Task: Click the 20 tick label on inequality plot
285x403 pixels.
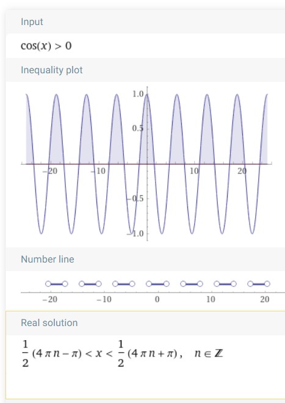Action: (x=242, y=171)
